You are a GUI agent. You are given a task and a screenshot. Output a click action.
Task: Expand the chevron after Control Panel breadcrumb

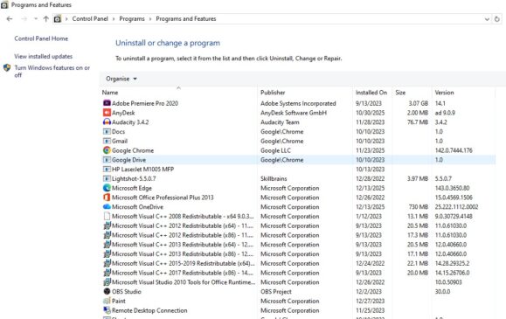point(114,19)
